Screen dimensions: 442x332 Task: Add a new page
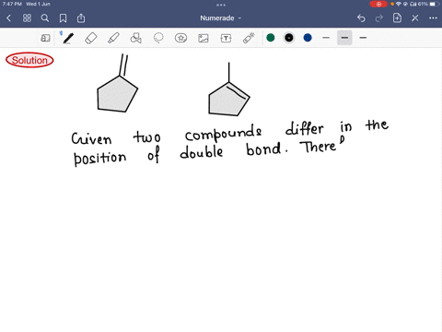tap(397, 18)
